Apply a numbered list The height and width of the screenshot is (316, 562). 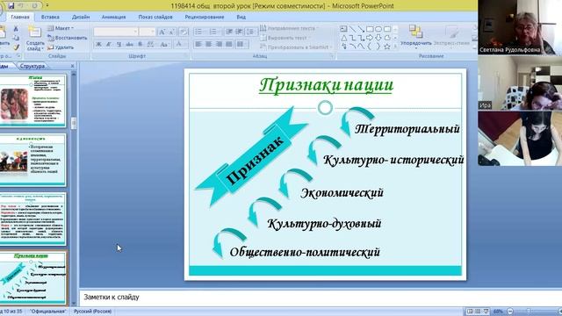coord(214,32)
